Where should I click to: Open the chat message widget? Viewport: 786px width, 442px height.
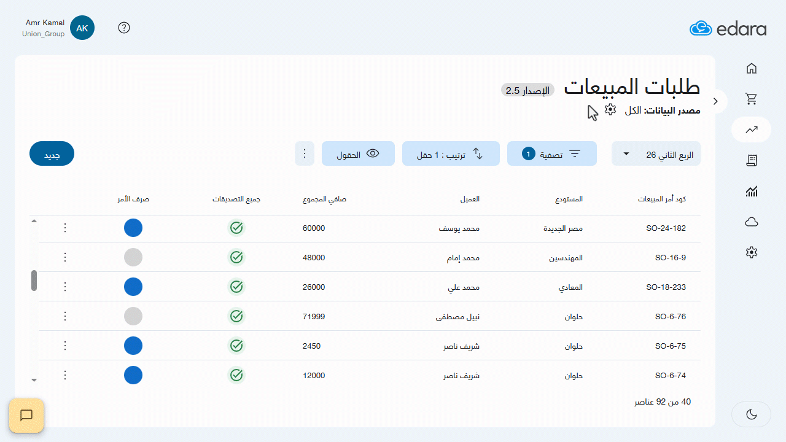26,416
